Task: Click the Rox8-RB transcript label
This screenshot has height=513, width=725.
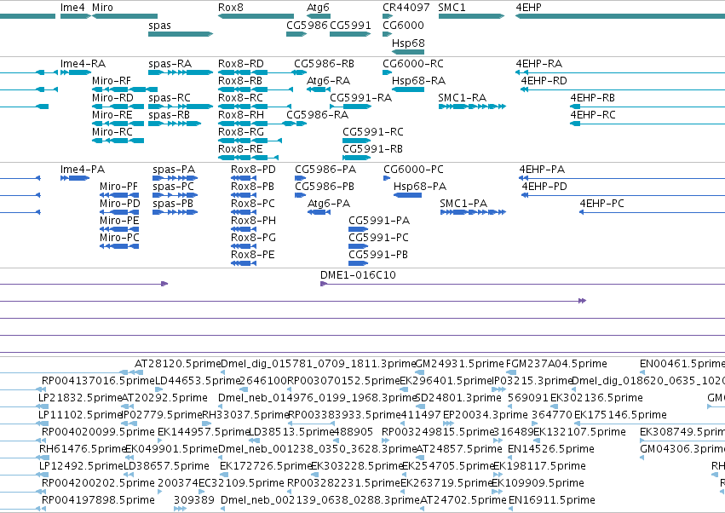Action: point(240,81)
